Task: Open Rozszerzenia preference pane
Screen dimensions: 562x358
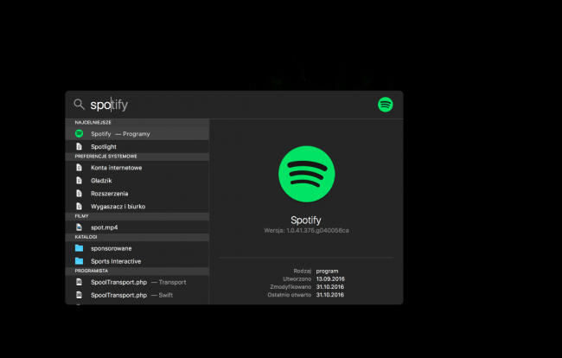Action: [x=137, y=194]
